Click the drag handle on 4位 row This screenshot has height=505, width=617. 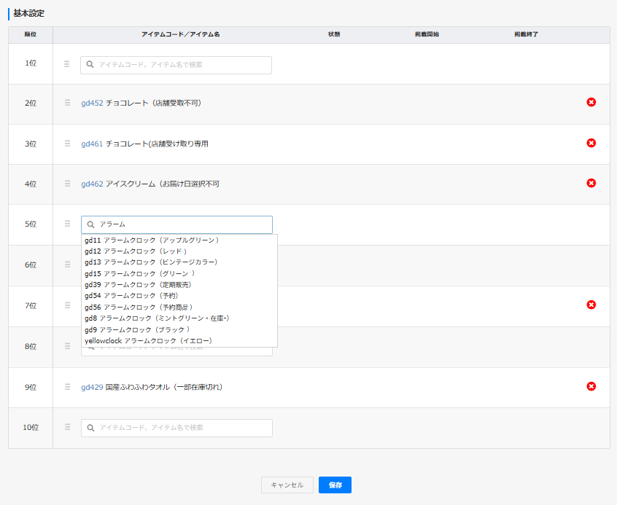click(x=67, y=184)
